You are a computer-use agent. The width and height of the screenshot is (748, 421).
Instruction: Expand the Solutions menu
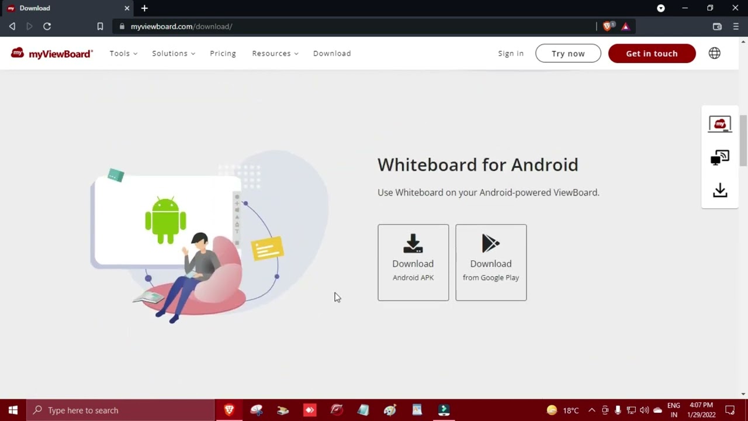click(174, 53)
